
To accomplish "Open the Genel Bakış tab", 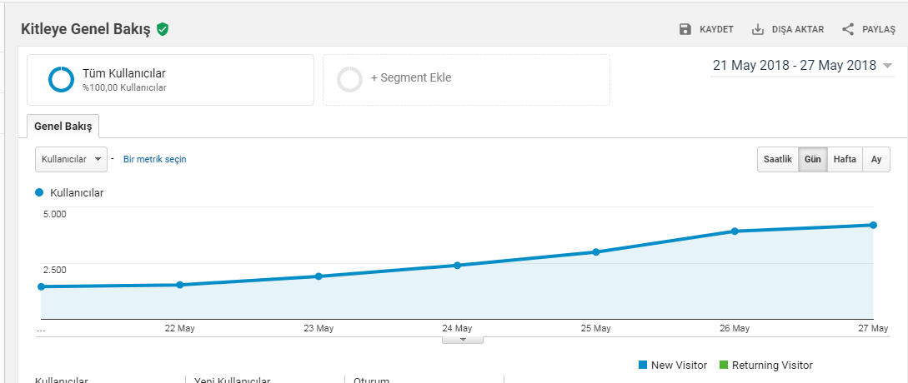I will [x=63, y=126].
